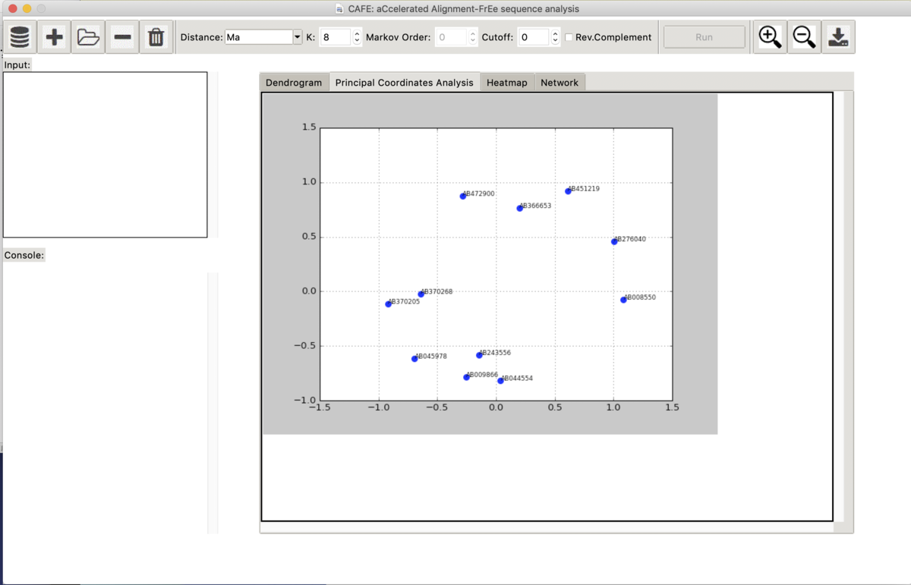Click the K value spinner arrows
911x585 pixels.
(x=357, y=37)
